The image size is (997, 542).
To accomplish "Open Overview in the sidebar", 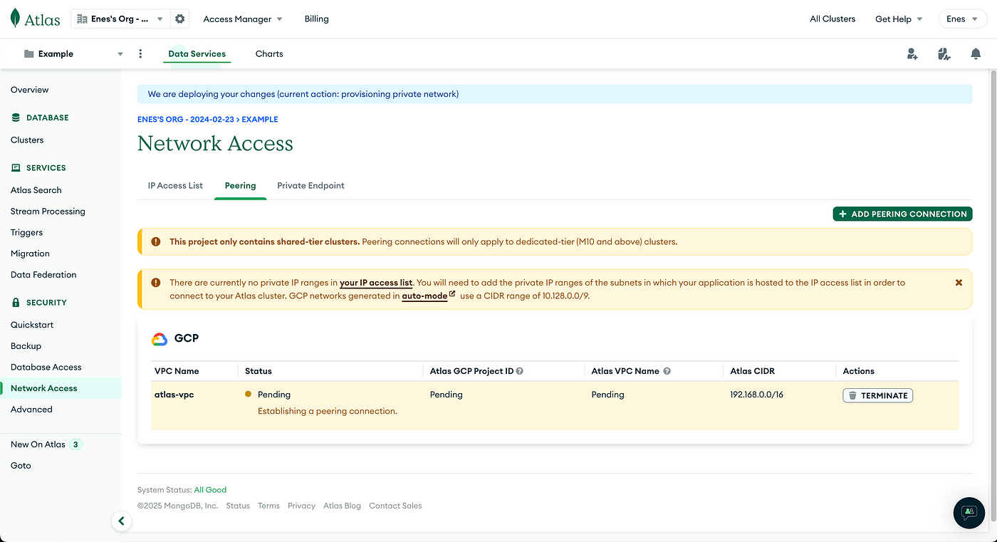I will [30, 90].
